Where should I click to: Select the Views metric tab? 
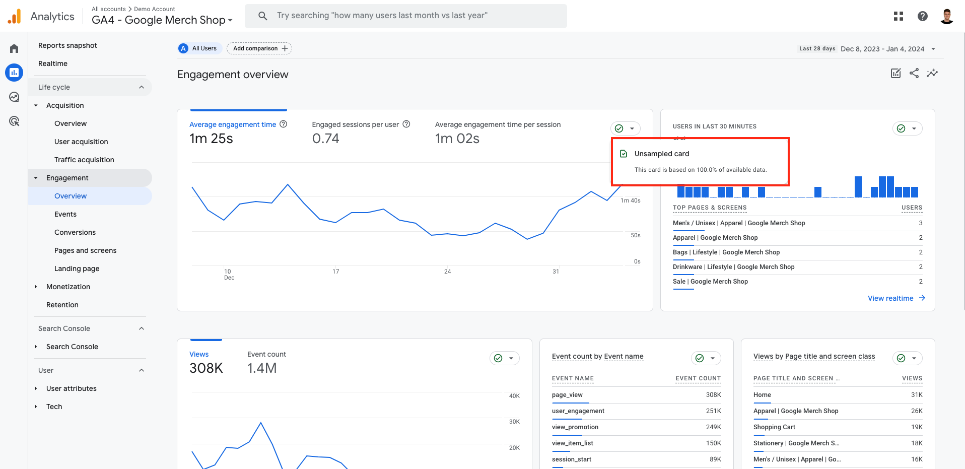[x=206, y=362]
